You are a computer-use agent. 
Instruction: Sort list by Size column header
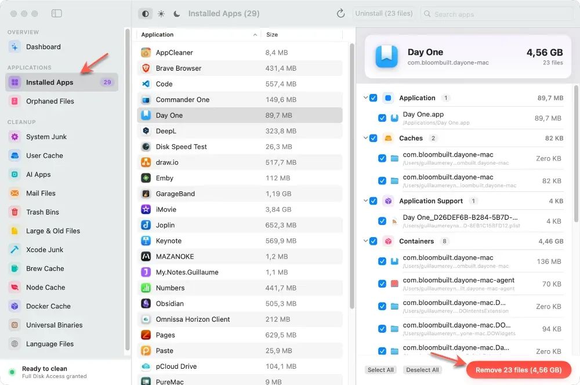pyautogui.click(x=302, y=34)
